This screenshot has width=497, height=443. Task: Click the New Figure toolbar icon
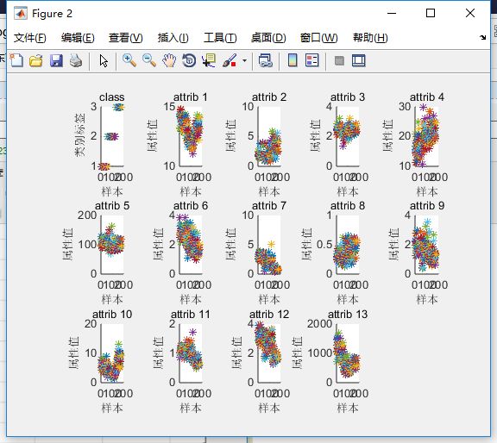click(x=16, y=60)
